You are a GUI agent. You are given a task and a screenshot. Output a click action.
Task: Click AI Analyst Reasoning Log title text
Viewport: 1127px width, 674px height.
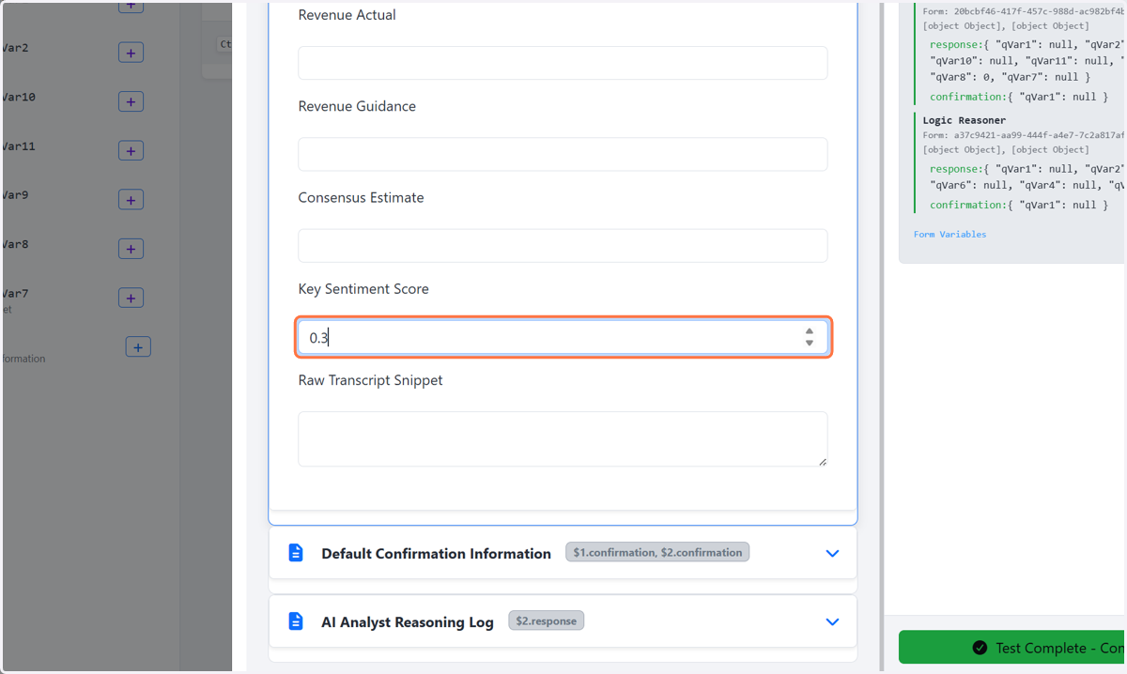click(408, 622)
